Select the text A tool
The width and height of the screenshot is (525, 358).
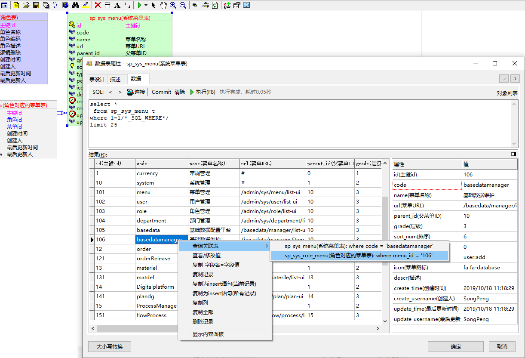pyautogui.click(x=117, y=5)
